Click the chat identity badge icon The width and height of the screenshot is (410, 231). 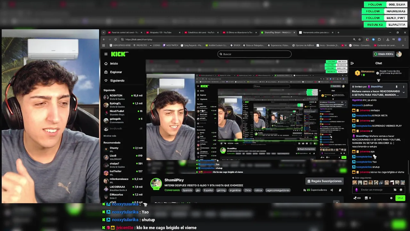click(x=357, y=190)
